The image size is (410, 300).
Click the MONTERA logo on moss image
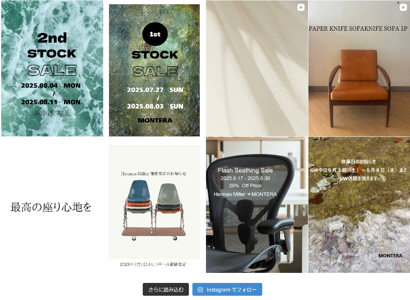point(390,255)
